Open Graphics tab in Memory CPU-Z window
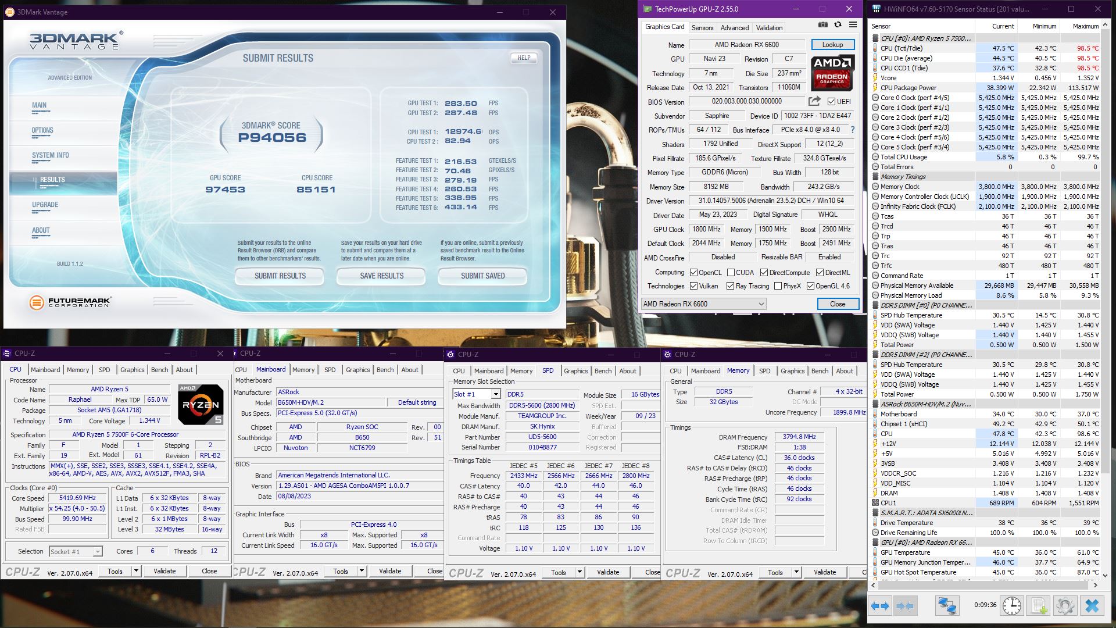1116x628 pixels. point(792,371)
